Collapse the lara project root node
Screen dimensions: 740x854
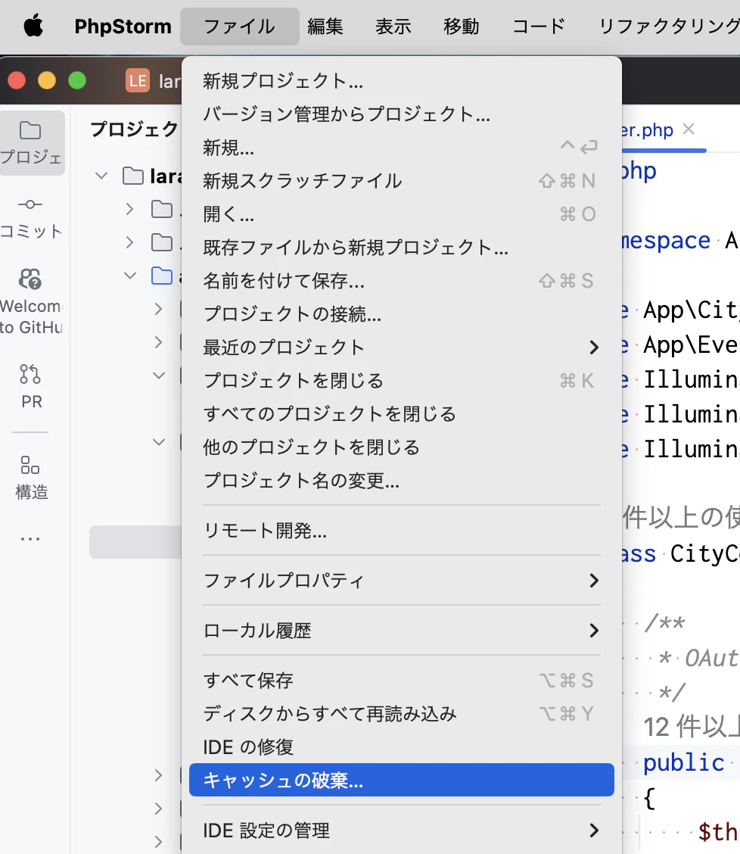tap(101, 176)
